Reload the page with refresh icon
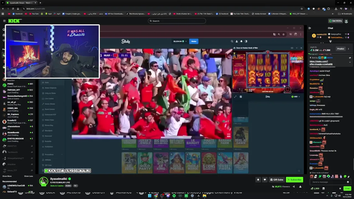The height and width of the screenshot is (199, 354). [x=13, y=9]
